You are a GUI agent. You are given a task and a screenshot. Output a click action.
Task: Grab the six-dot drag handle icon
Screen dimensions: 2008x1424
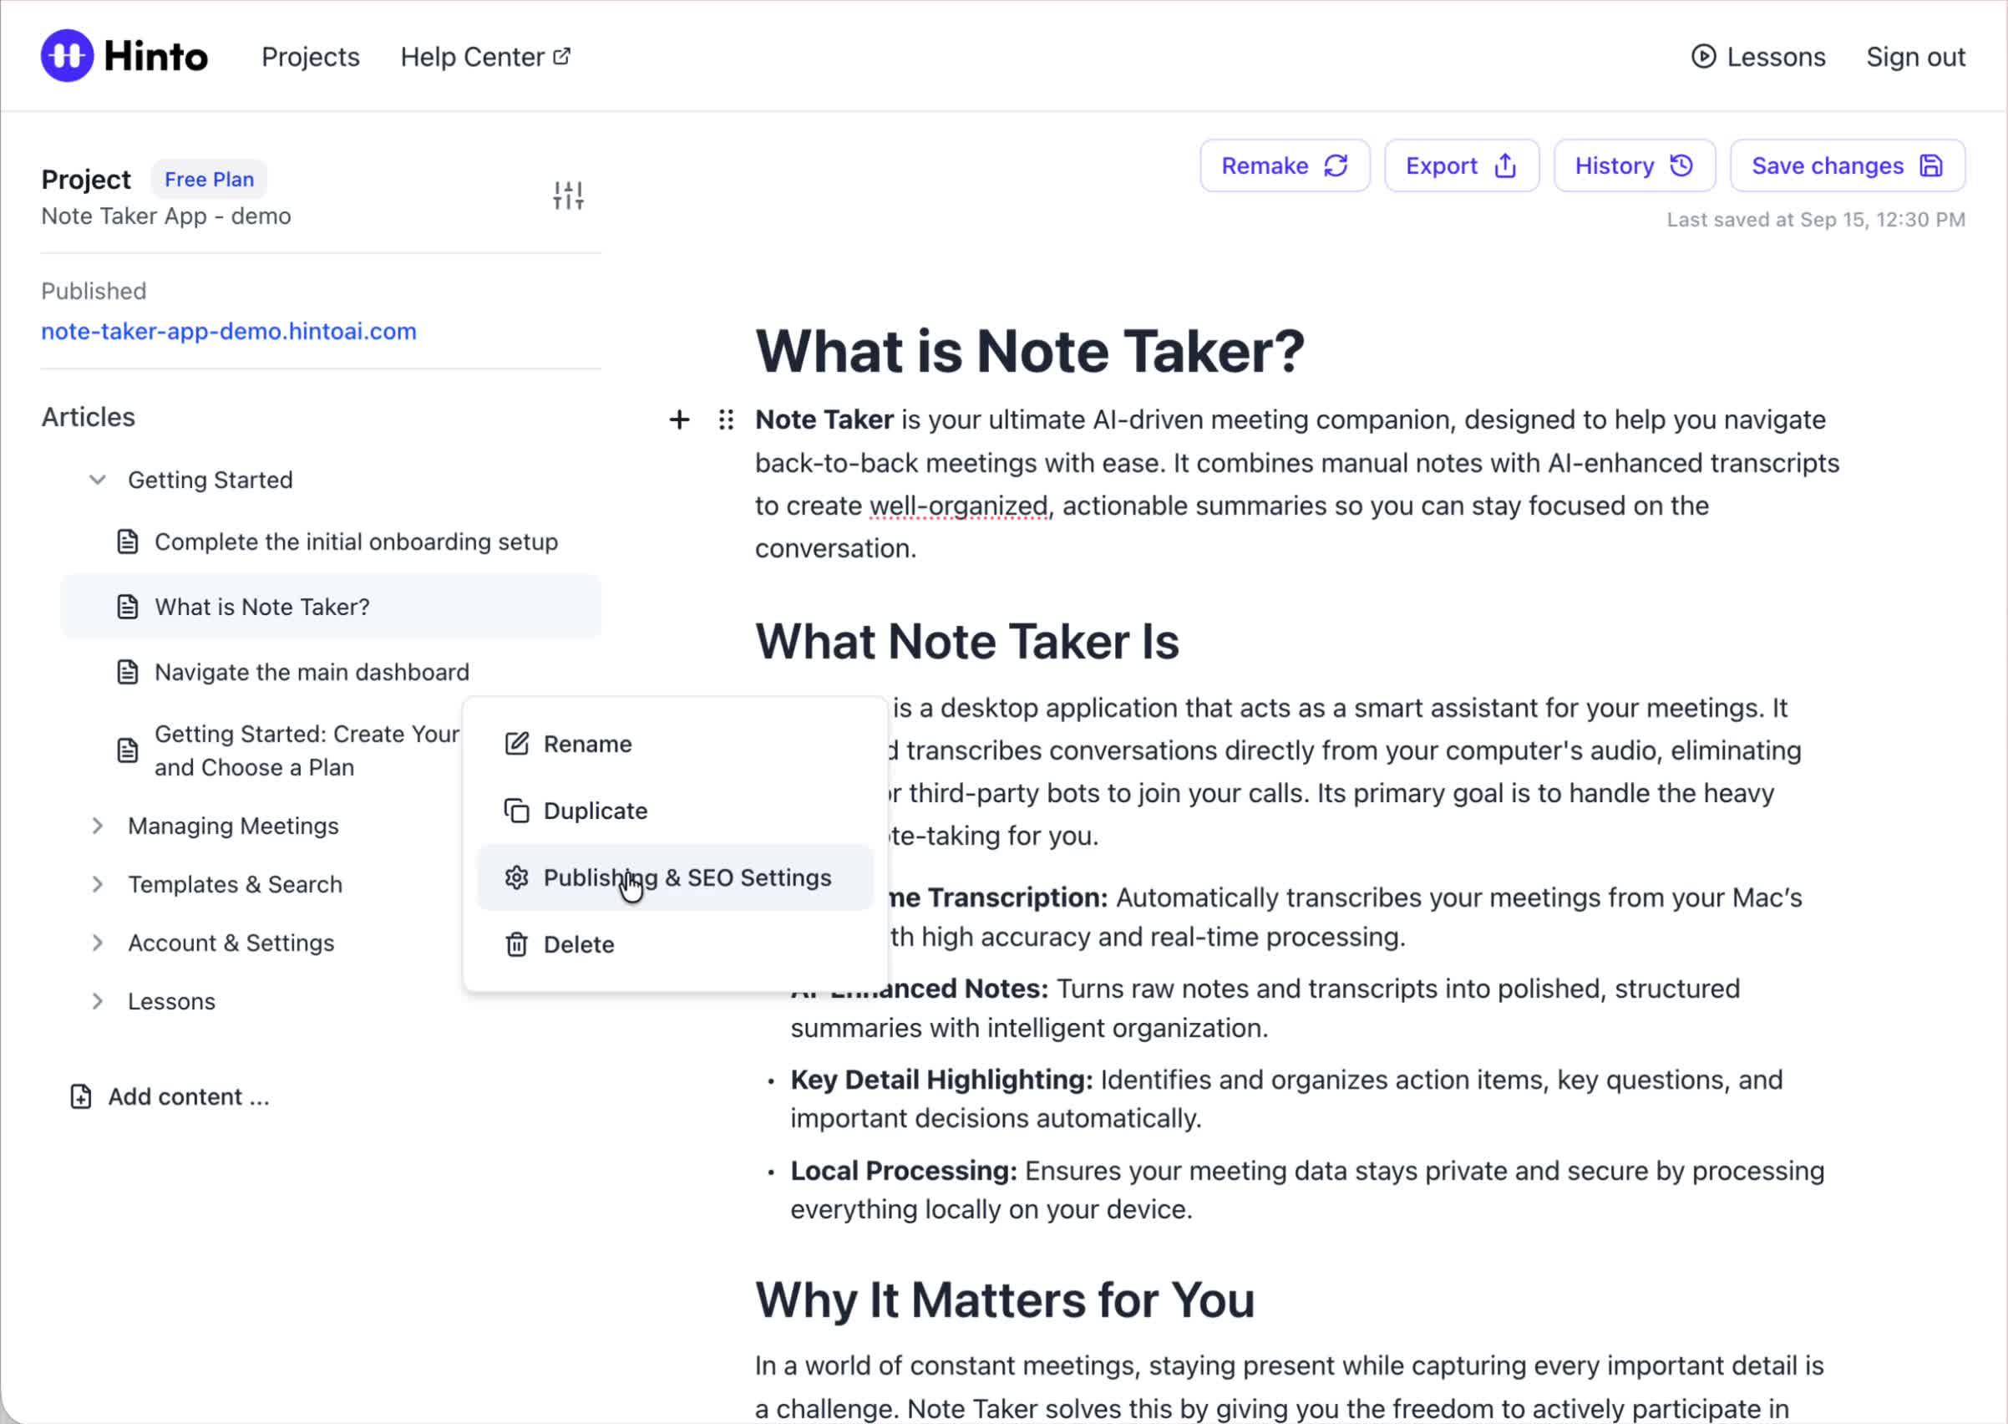click(726, 420)
